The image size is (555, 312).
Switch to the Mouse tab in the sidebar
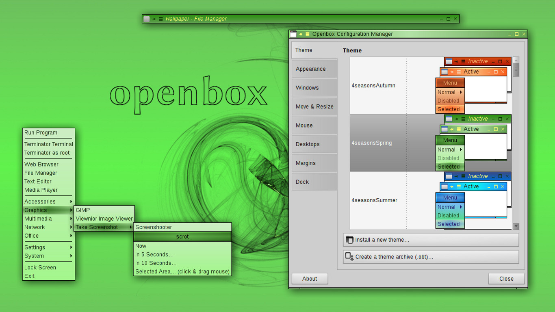coord(304,125)
